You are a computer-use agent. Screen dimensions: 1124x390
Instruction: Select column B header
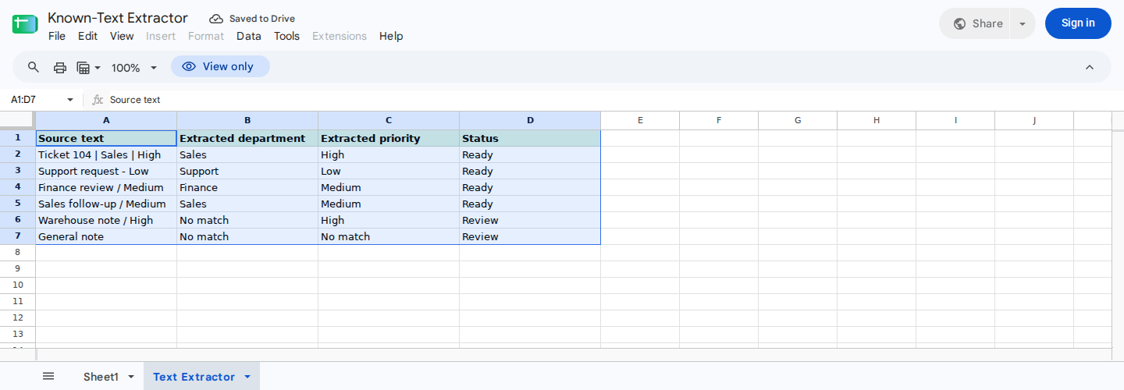(x=247, y=120)
